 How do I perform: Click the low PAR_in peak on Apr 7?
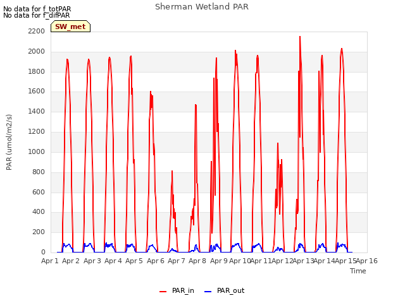[172, 171]
